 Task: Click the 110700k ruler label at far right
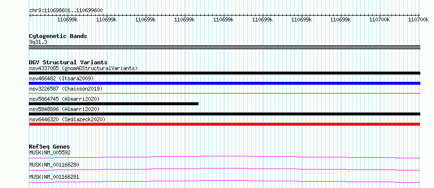click(x=418, y=19)
